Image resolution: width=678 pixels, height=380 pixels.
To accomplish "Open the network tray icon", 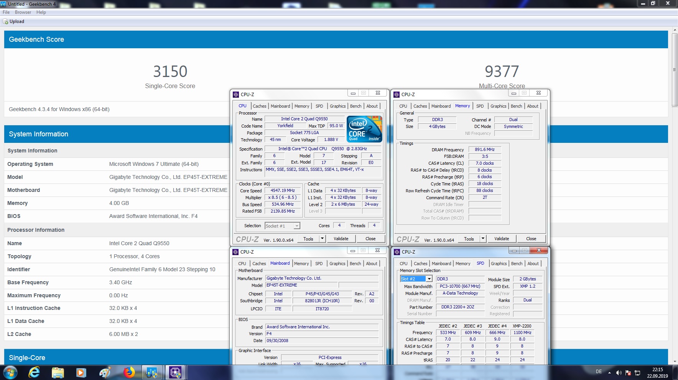I will (637, 373).
